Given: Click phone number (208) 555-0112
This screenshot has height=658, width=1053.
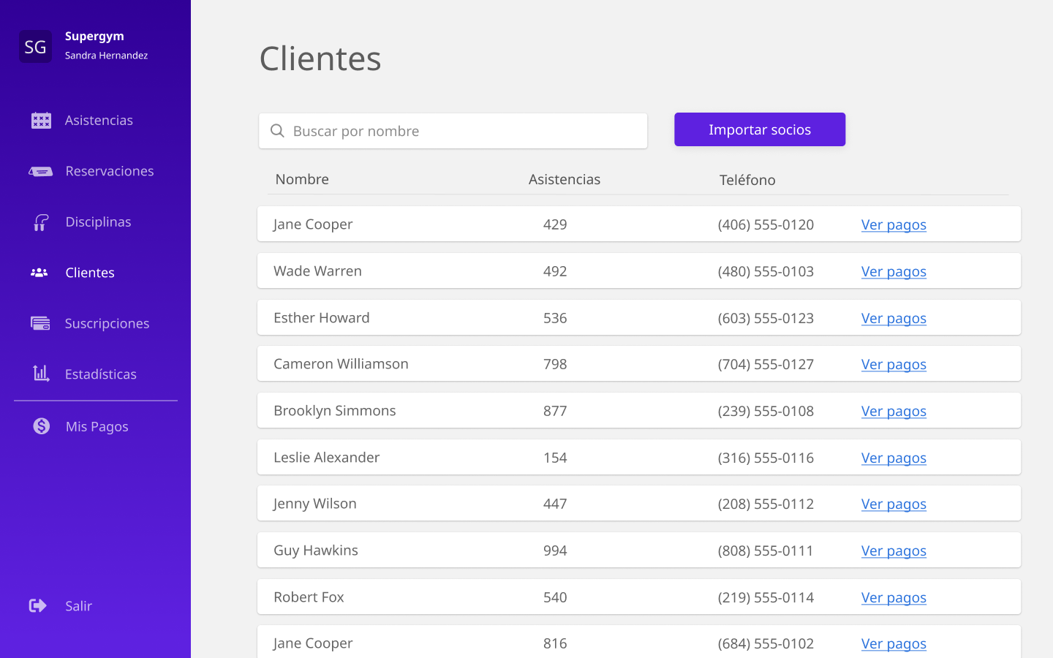Looking at the screenshot, I should (766, 504).
